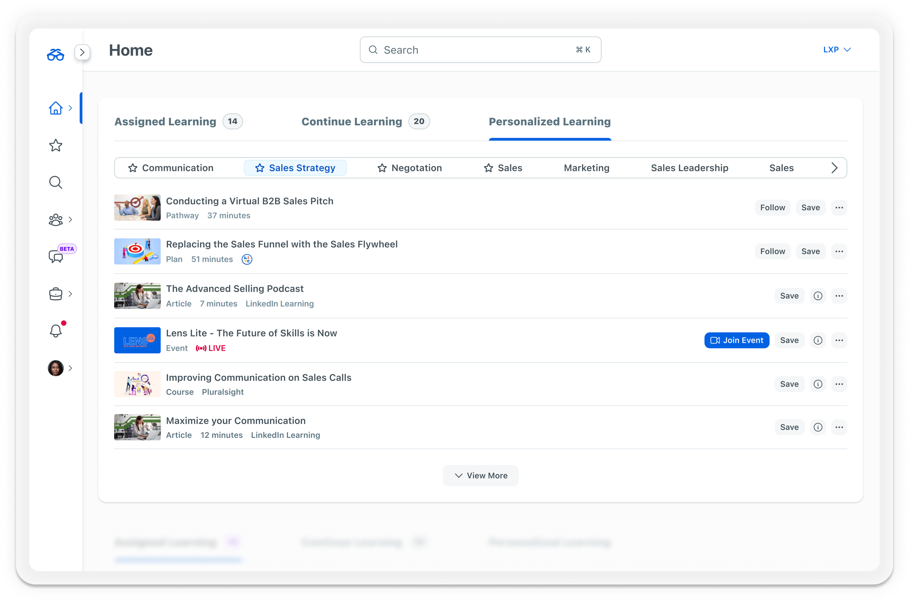
Task: Toggle the Communication star topic filter
Action: pyautogui.click(x=171, y=168)
